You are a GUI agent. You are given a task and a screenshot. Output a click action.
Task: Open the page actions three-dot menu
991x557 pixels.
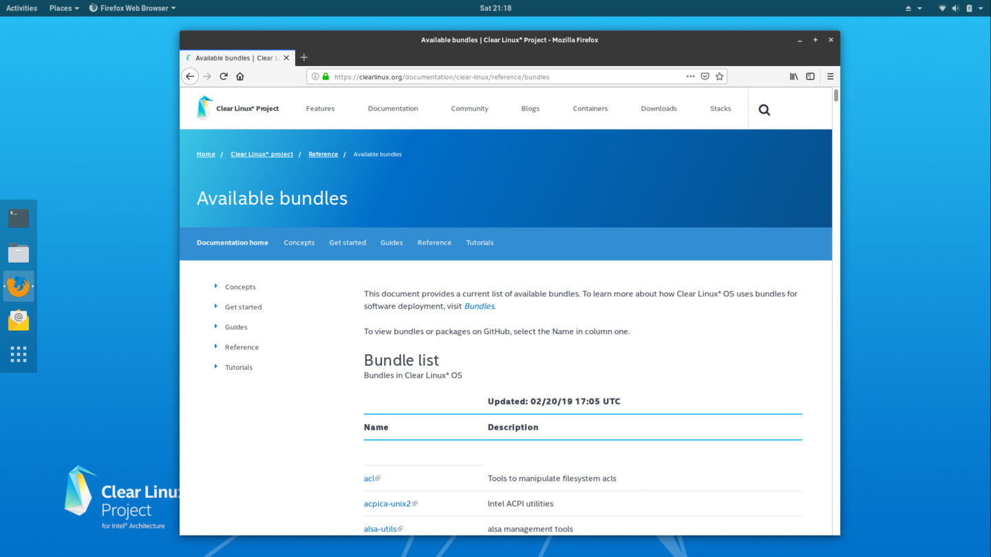click(x=690, y=76)
